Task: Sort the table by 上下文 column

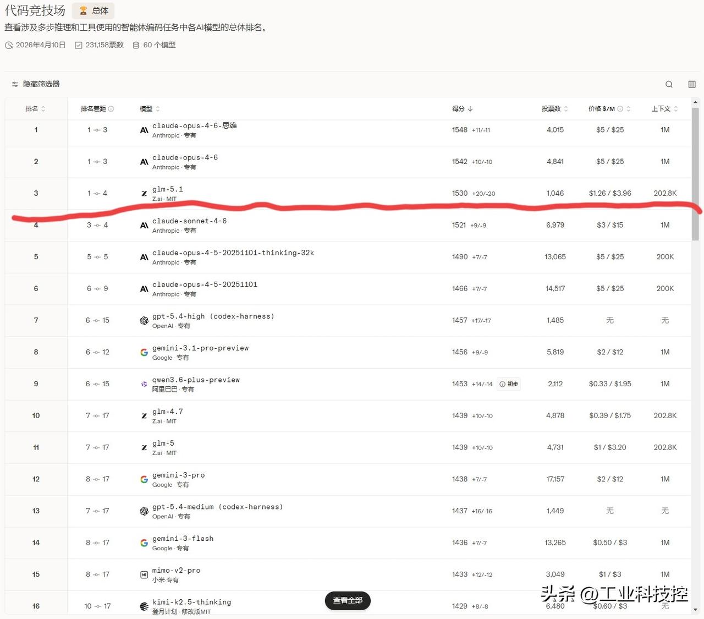Action: click(662, 108)
